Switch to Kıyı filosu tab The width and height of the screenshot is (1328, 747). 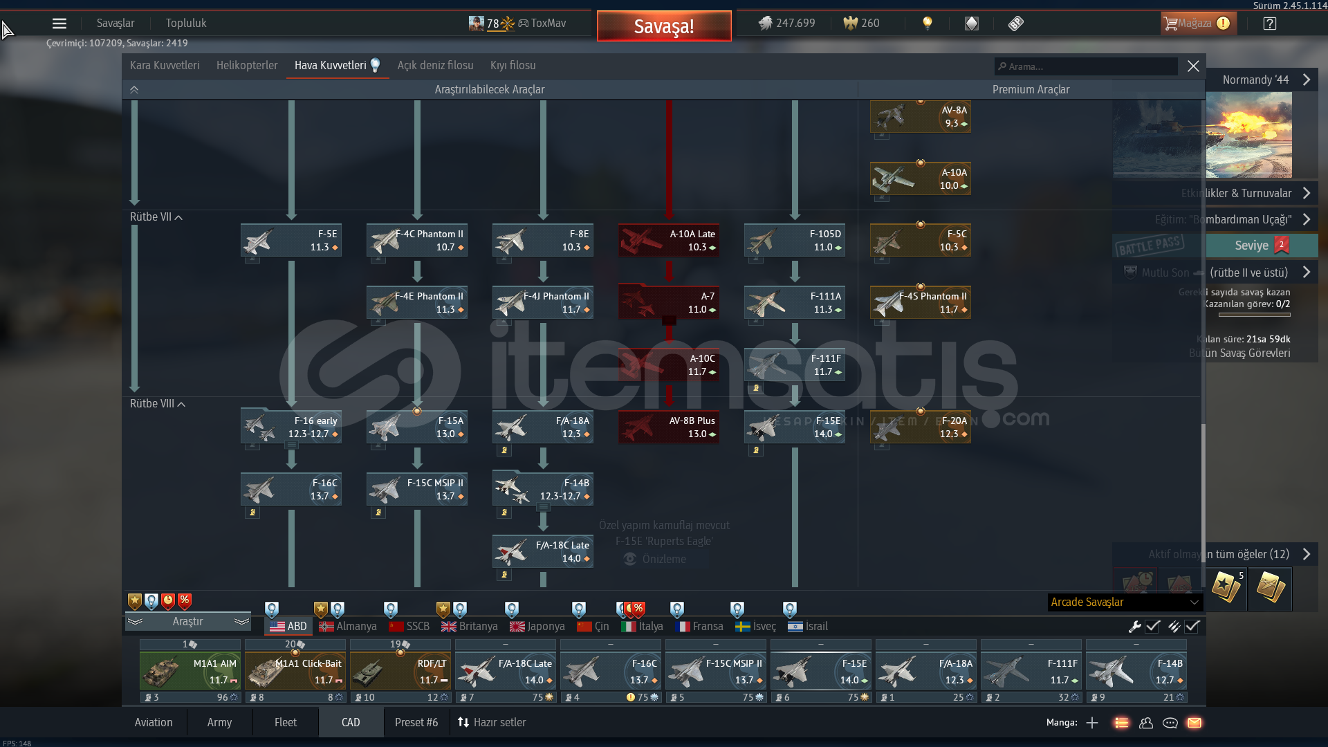click(513, 66)
